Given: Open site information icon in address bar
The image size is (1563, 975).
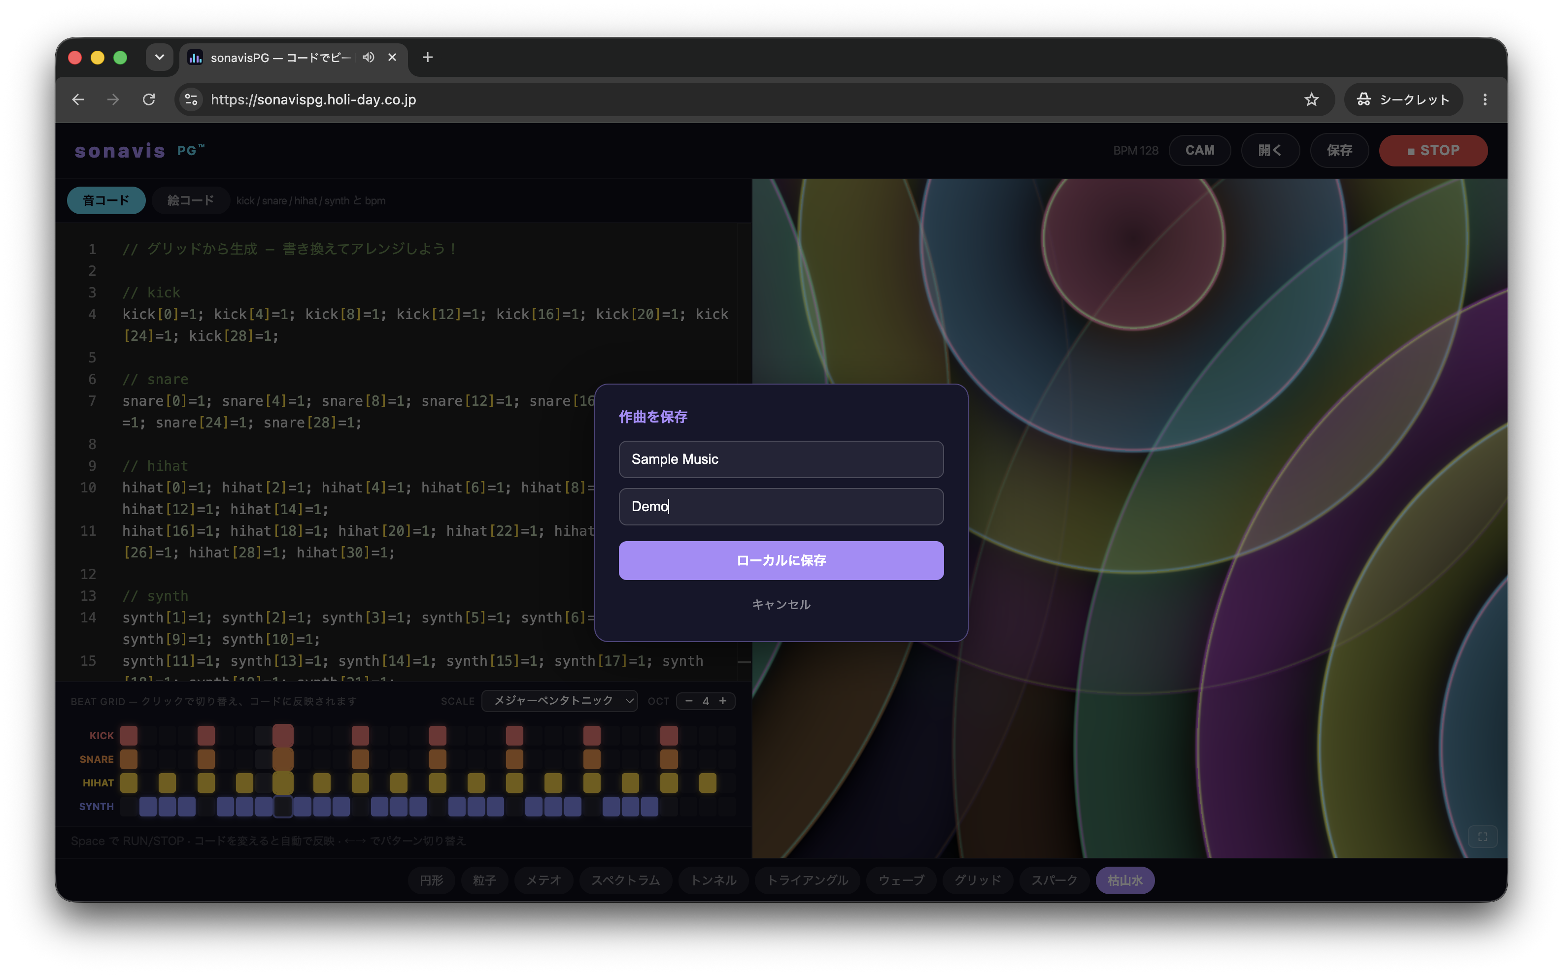Looking at the screenshot, I should [x=191, y=99].
